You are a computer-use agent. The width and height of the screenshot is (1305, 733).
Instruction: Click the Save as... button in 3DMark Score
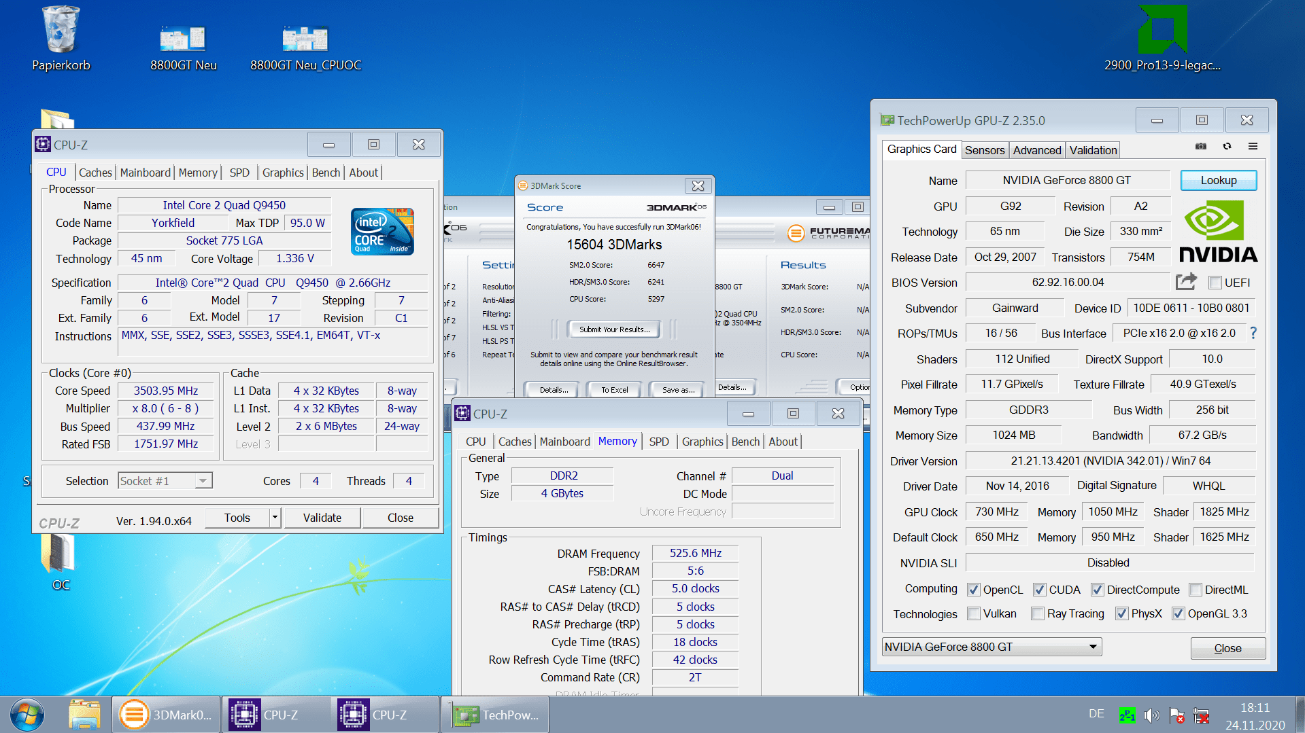(678, 390)
